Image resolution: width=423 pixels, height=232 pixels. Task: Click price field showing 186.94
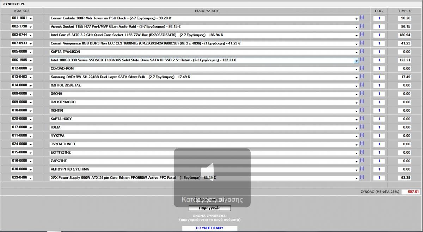point(404,35)
